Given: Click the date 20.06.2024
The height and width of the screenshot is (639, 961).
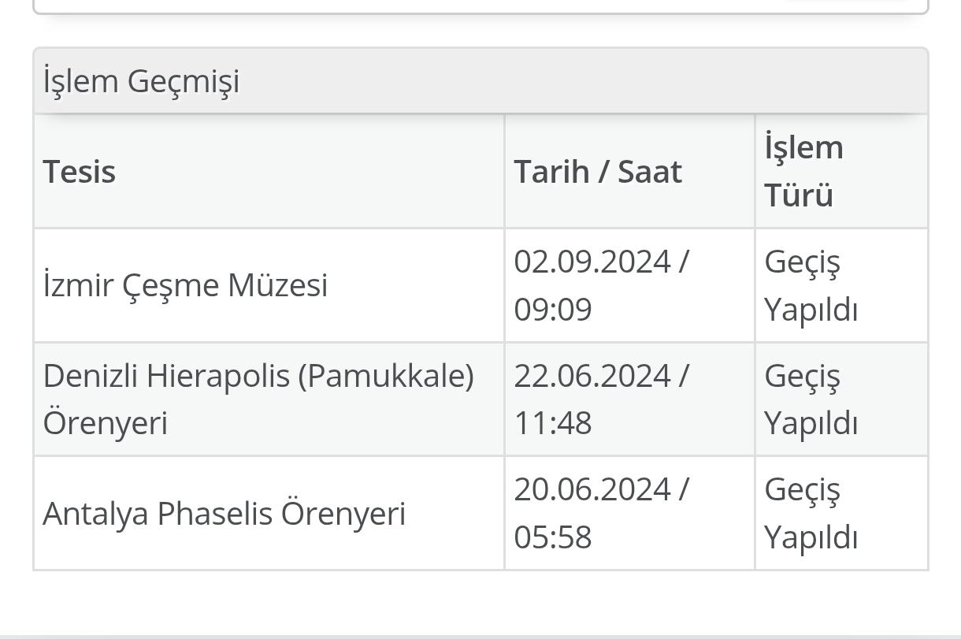Looking at the screenshot, I should point(592,489).
